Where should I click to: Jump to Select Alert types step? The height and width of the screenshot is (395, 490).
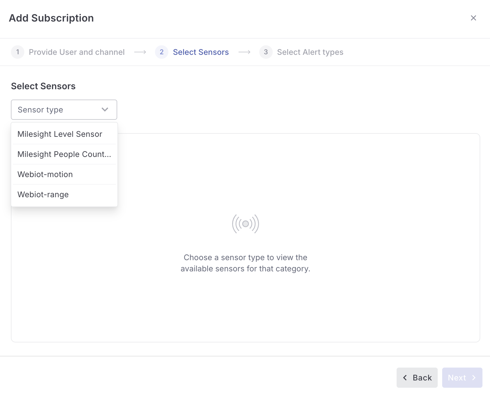[310, 52]
